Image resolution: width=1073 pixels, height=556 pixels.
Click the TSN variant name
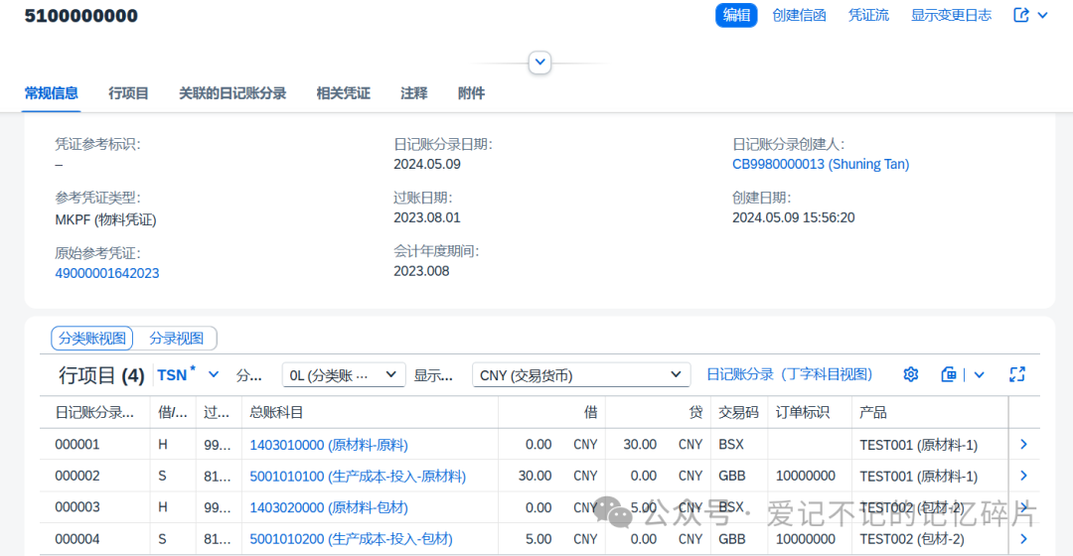172,375
